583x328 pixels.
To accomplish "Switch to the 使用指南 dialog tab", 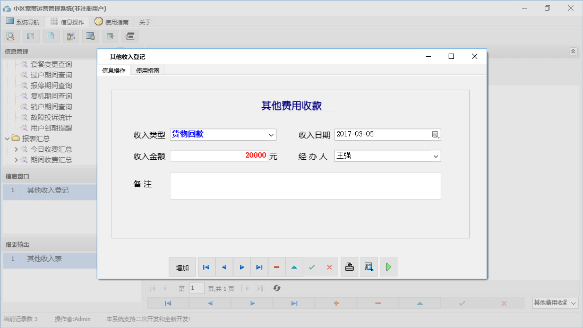I will tap(147, 70).
